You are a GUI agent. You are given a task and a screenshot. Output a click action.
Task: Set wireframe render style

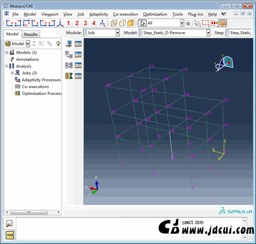[x=114, y=23]
